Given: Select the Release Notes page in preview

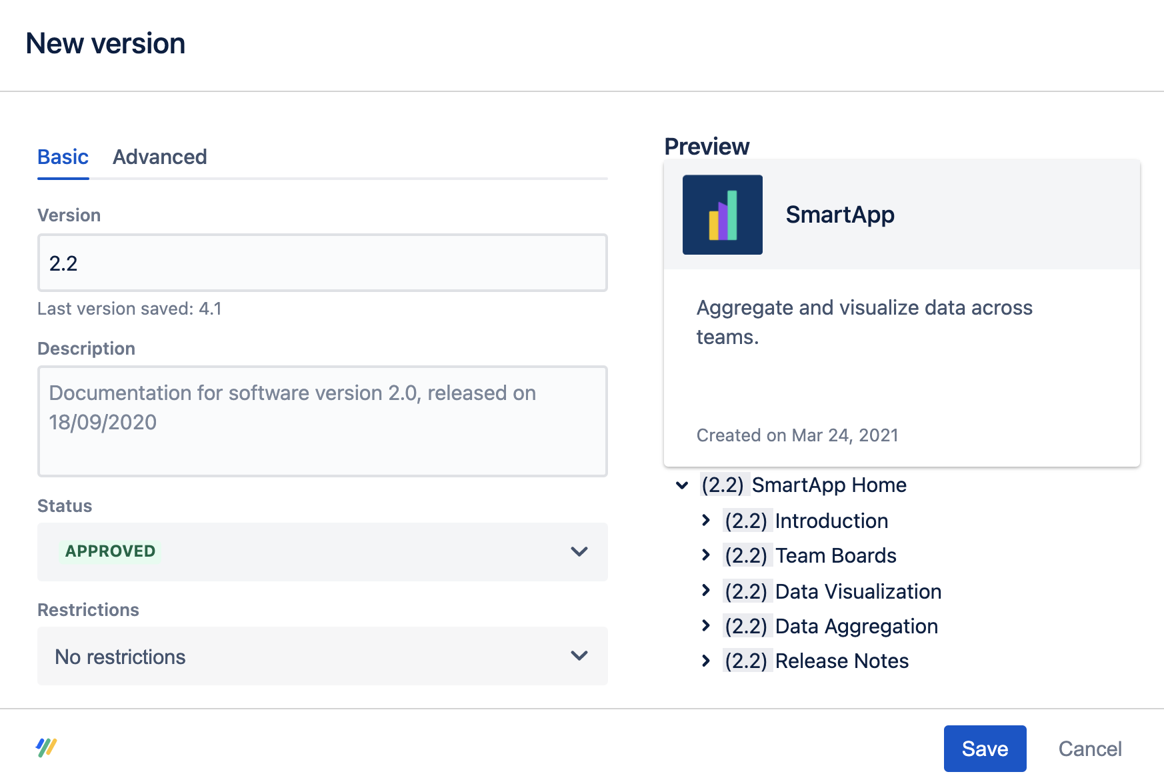Looking at the screenshot, I should (841, 661).
